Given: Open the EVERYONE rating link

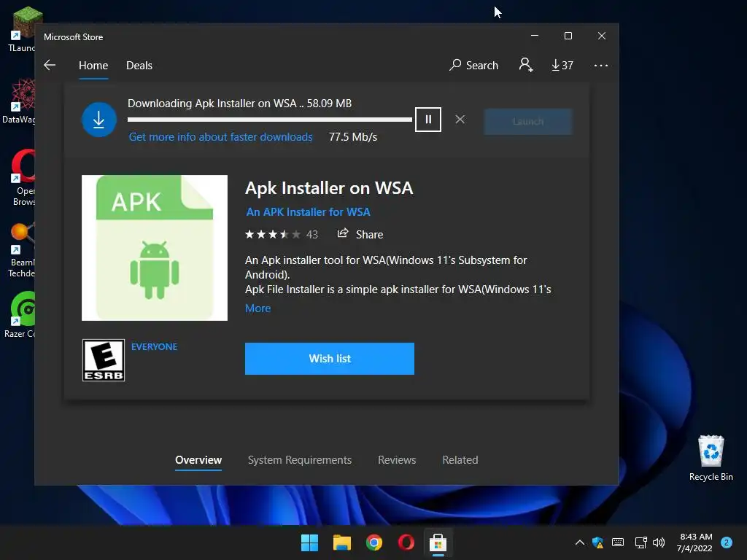Looking at the screenshot, I should pyautogui.click(x=155, y=346).
